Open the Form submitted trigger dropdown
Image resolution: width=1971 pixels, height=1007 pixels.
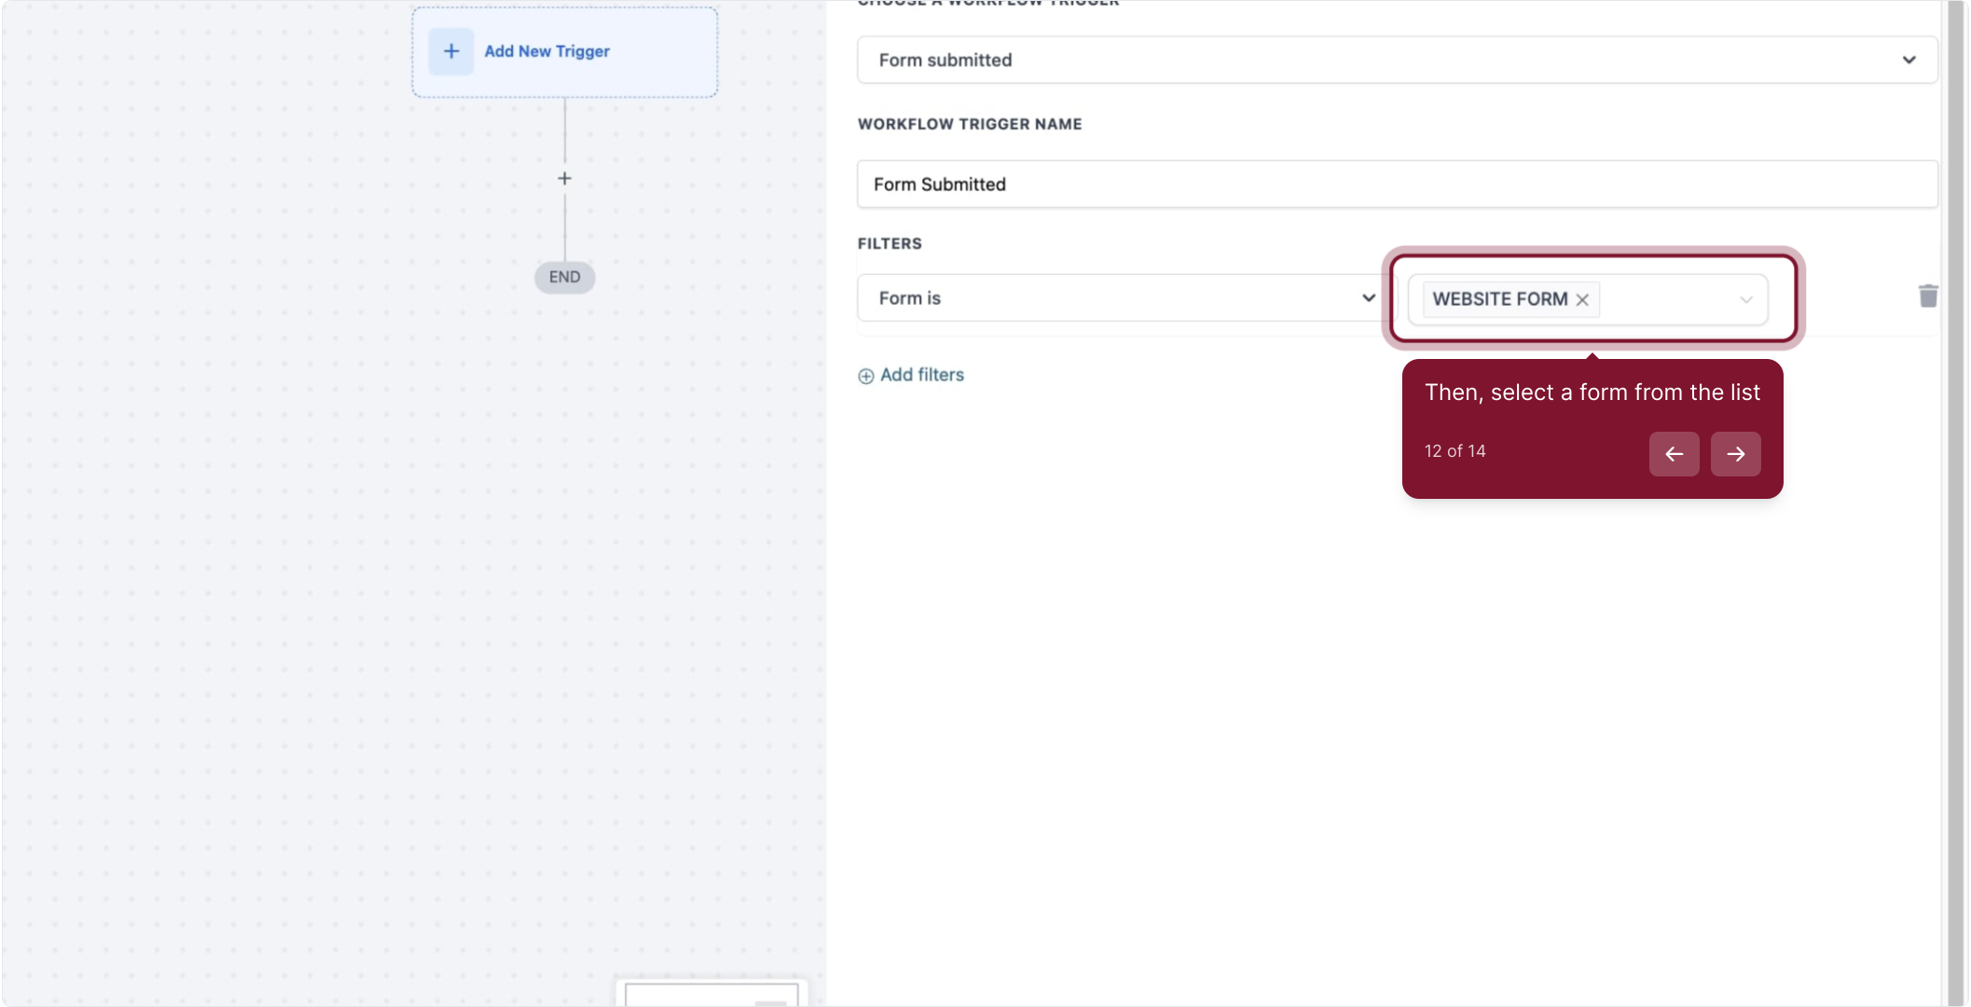[1380, 60]
